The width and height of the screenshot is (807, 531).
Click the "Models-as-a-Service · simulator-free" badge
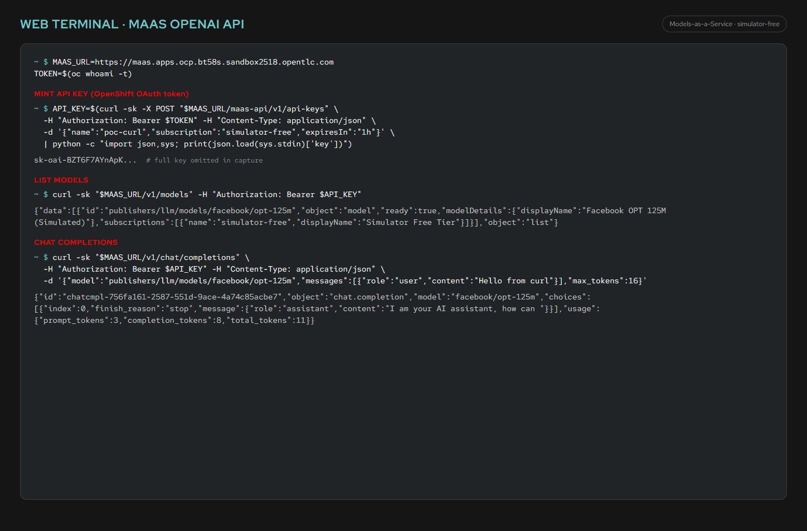point(724,24)
